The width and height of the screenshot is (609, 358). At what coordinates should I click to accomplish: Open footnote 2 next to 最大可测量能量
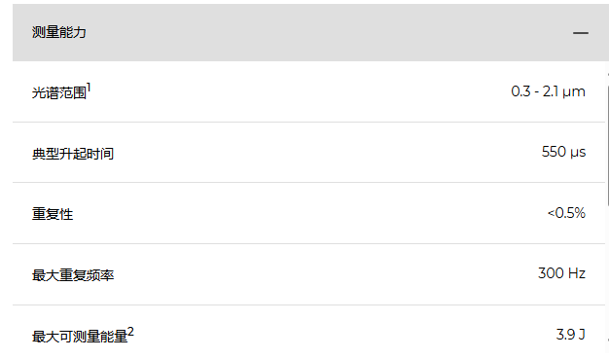pyautogui.click(x=130, y=332)
